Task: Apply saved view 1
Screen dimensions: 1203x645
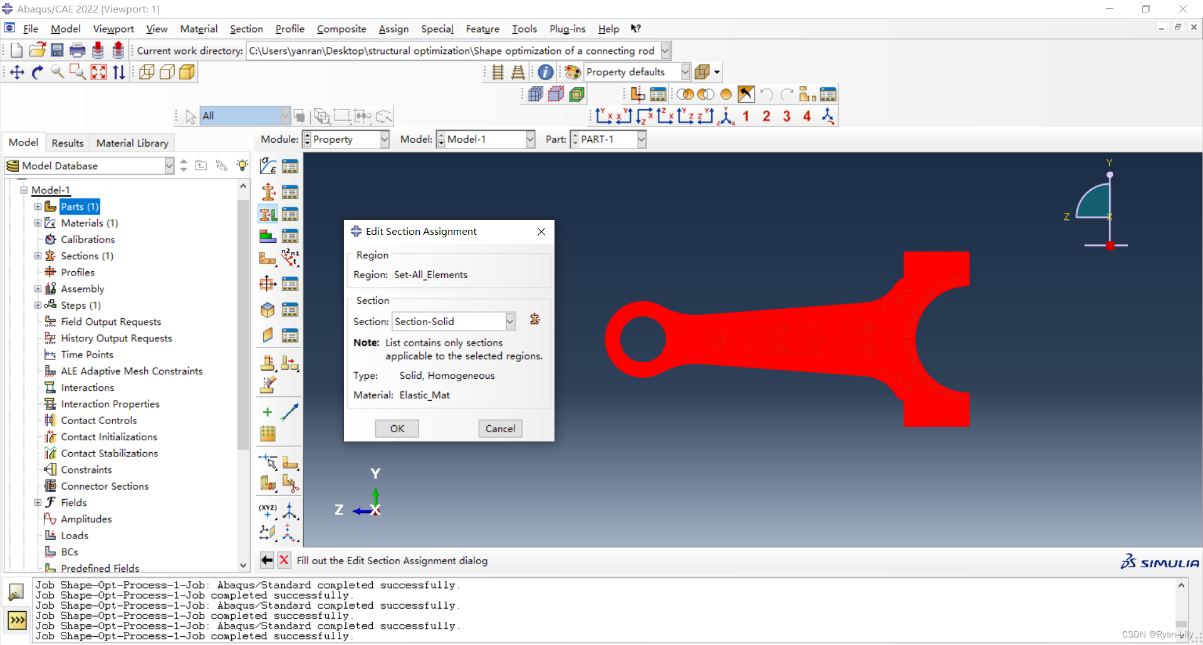Action: 746,116
